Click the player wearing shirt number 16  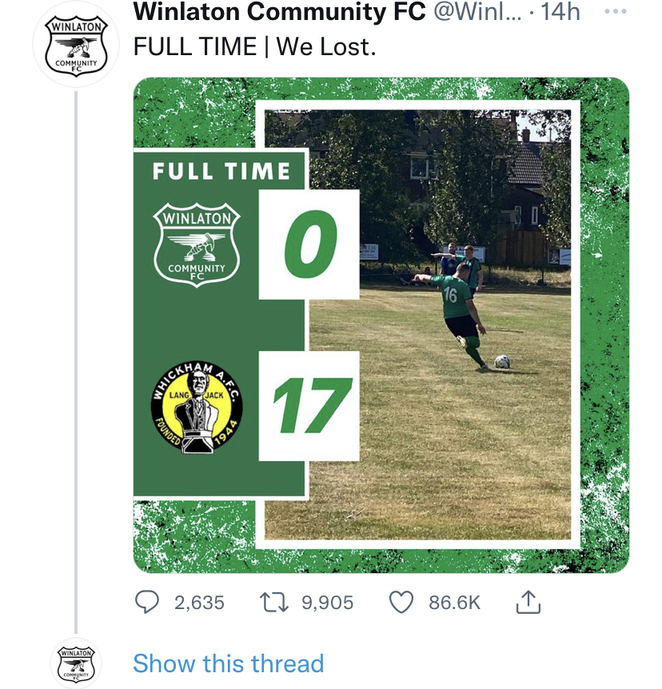459,310
